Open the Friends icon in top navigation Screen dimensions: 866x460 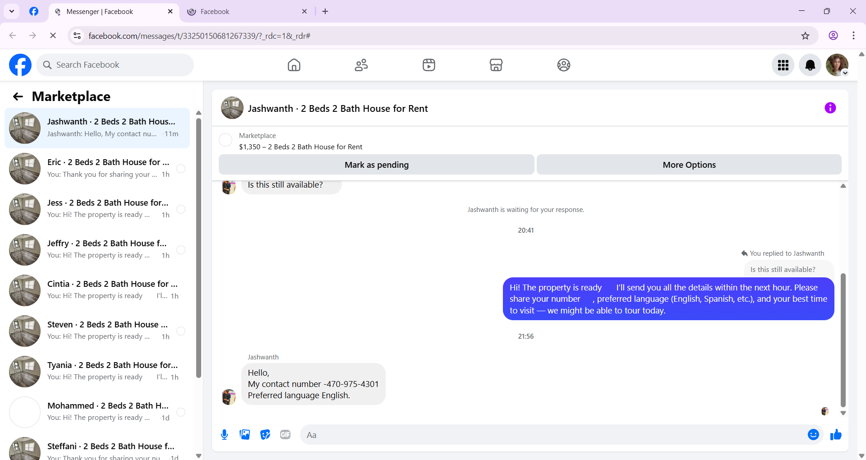point(361,65)
